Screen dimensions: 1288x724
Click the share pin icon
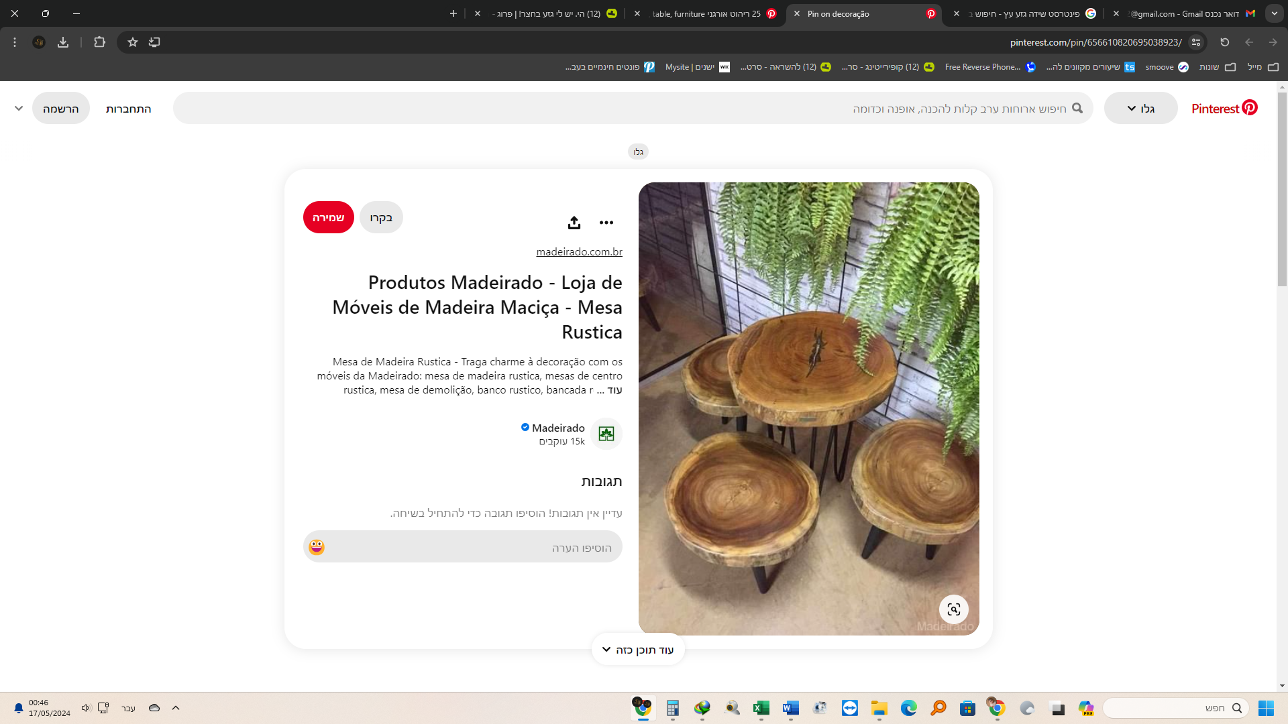click(574, 223)
